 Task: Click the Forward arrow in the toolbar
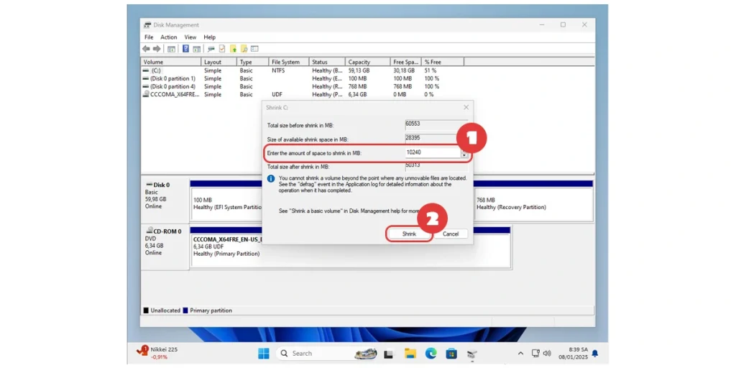click(157, 49)
